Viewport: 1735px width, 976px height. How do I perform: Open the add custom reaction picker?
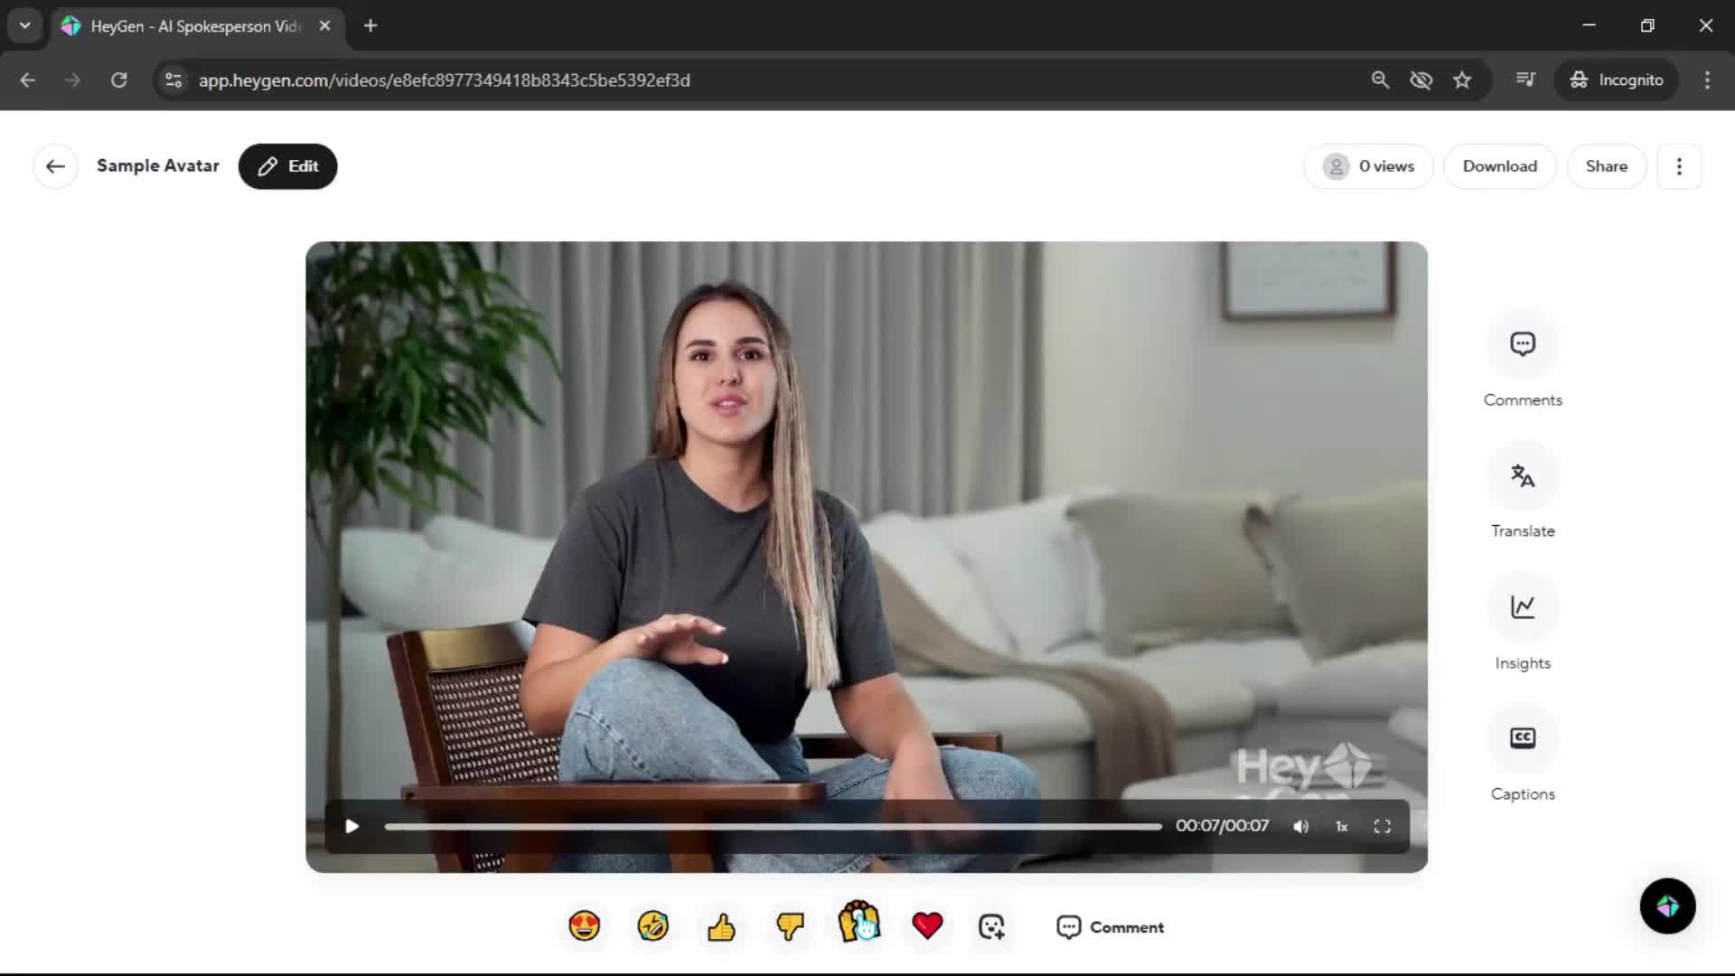(991, 926)
